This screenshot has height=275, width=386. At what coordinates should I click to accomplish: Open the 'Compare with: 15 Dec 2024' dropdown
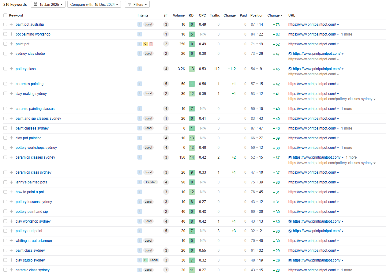94,5
